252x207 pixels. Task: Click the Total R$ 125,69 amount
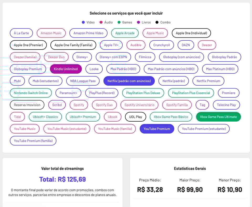tap(62, 179)
